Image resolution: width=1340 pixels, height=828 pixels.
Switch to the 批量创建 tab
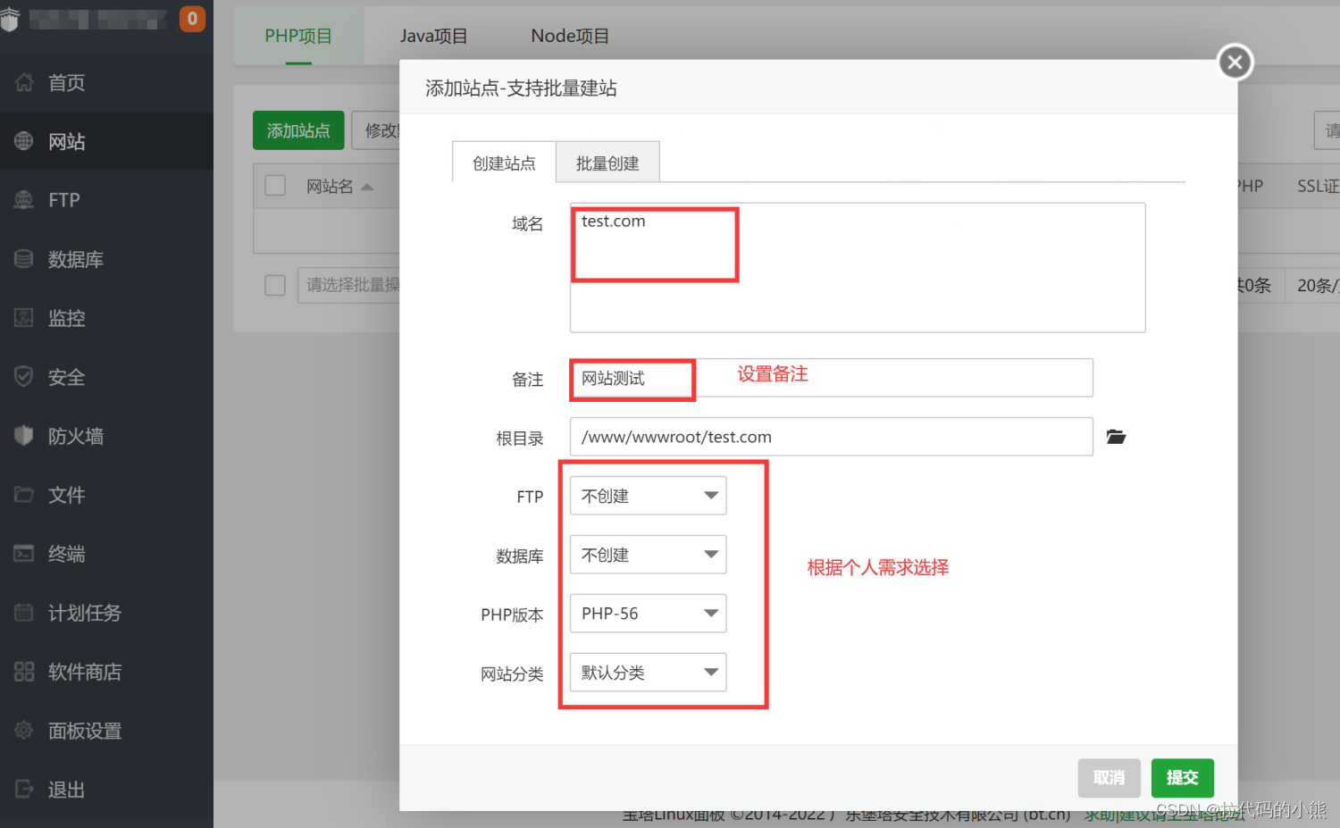pos(607,163)
